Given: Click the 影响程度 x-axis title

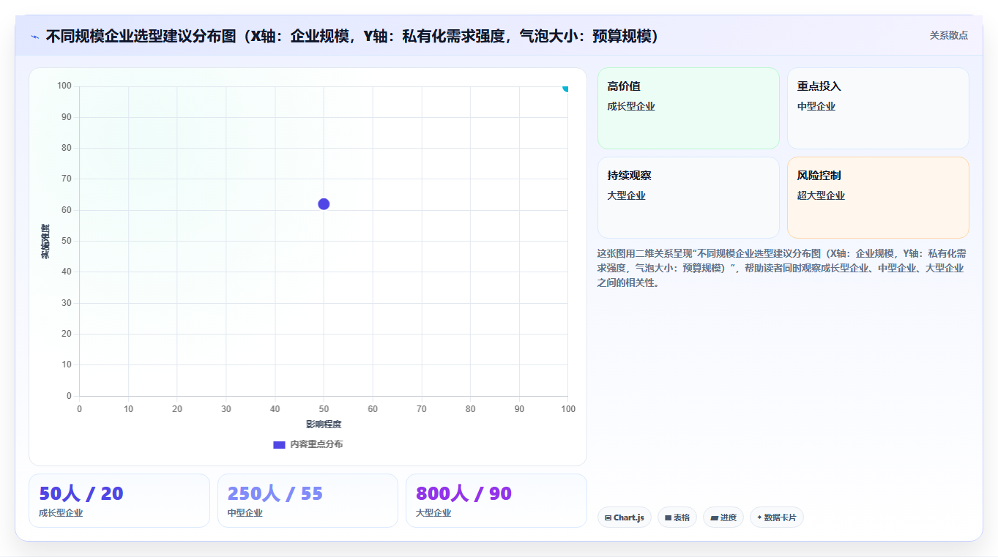Looking at the screenshot, I should point(324,425).
